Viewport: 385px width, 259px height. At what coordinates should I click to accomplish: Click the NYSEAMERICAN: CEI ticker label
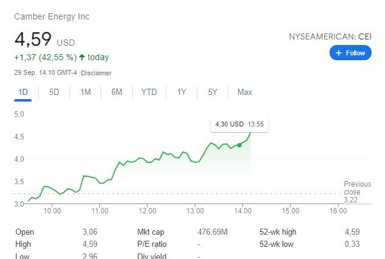pyautogui.click(x=330, y=37)
